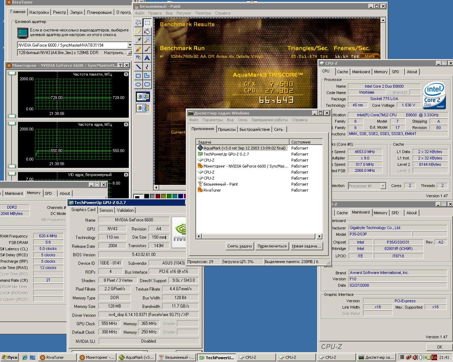Select the Polygon shape tool

pyautogui.click(x=147, y=75)
